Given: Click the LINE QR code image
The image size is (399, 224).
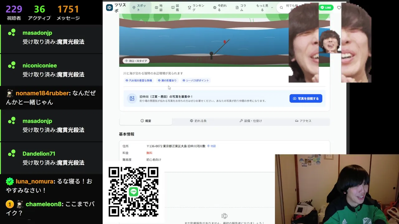Looking at the screenshot, I should (133, 192).
